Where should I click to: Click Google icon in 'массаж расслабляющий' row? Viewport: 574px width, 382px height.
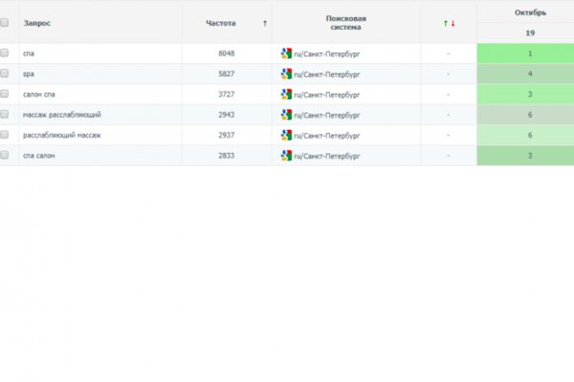point(286,115)
